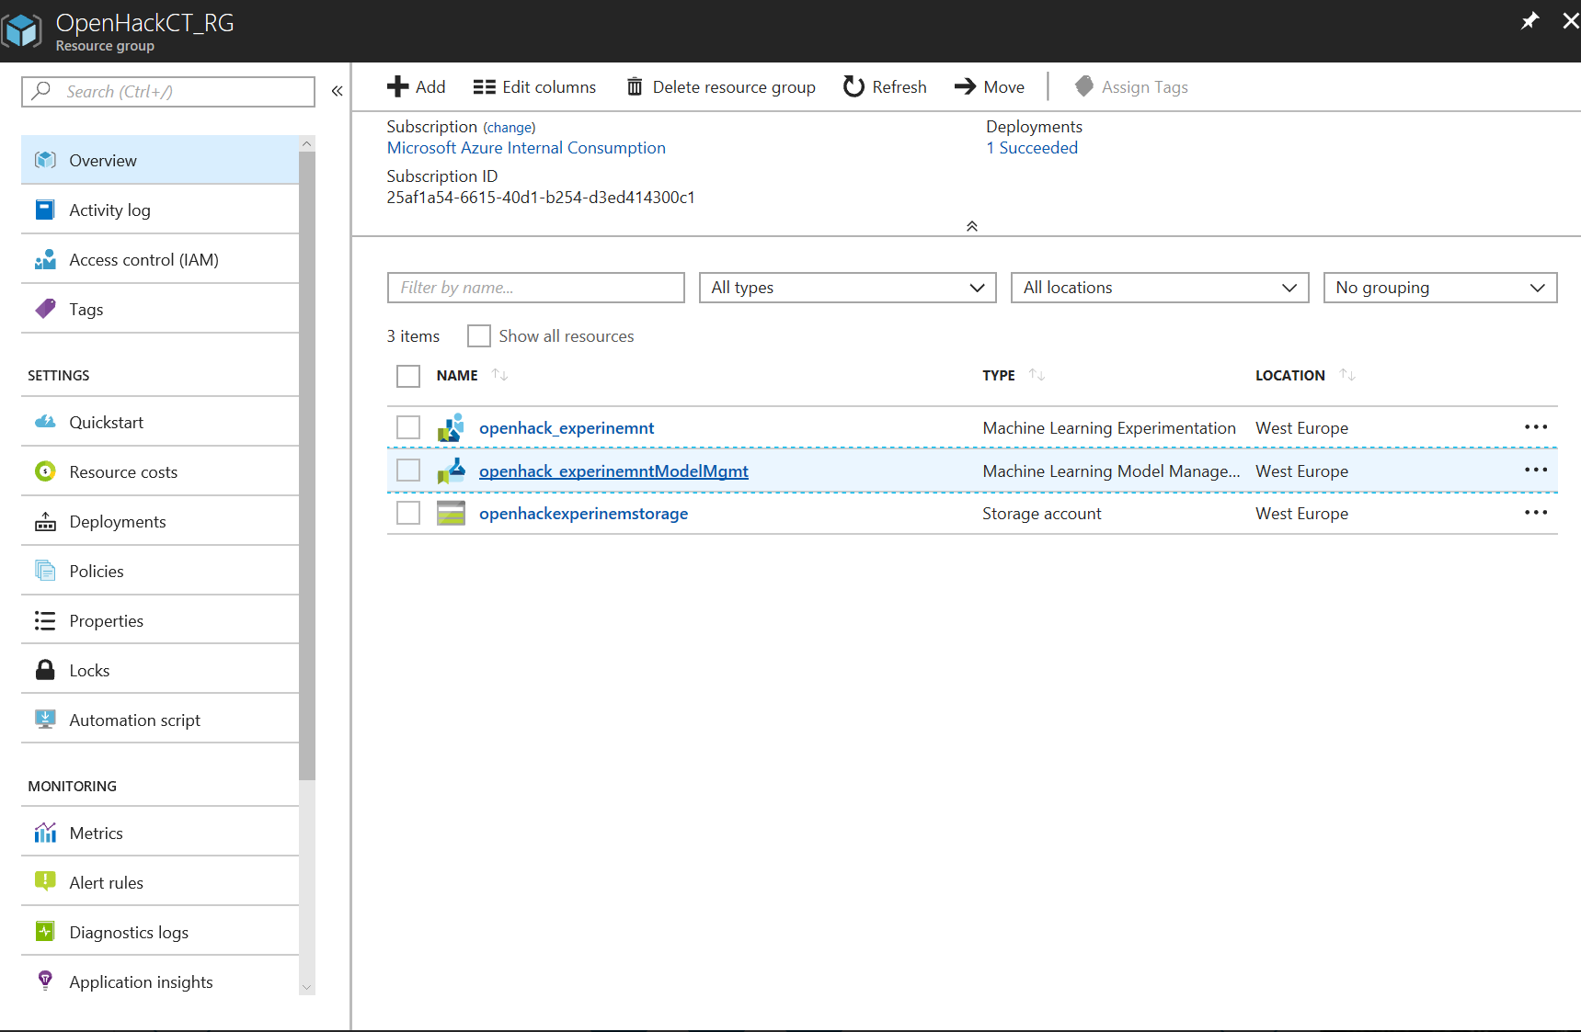Close the resource group blade with X
This screenshot has width=1581, height=1032.
point(1570,20)
